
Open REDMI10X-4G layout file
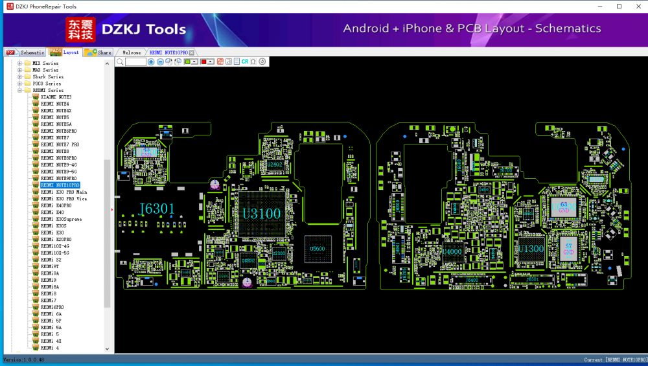click(x=55, y=246)
